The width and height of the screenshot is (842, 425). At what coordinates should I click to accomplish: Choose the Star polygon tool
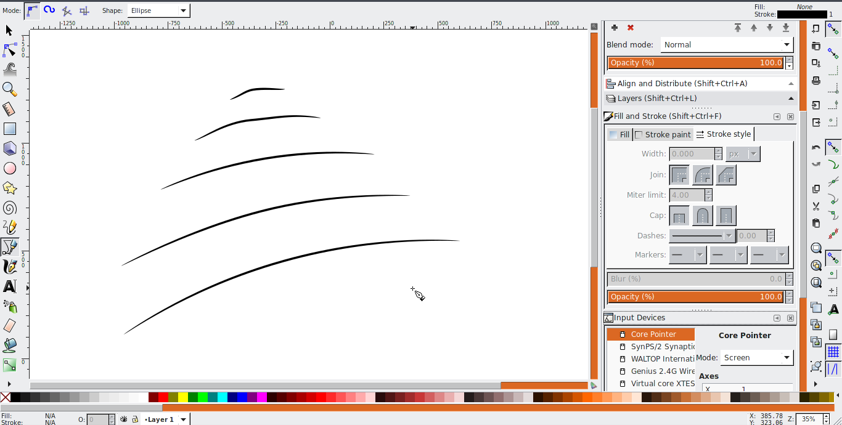coord(9,188)
